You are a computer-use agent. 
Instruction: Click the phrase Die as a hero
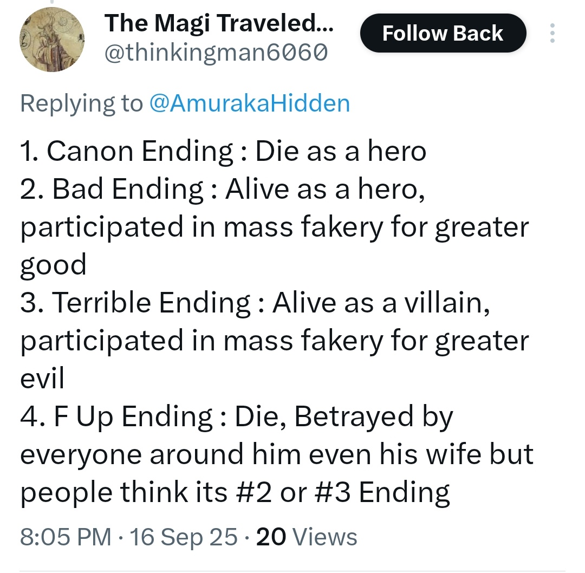tap(341, 152)
